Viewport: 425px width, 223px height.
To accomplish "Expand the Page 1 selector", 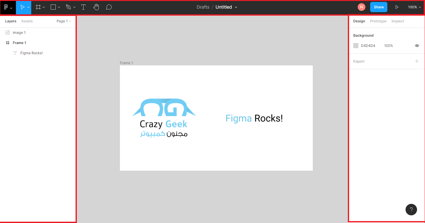I will click(63, 21).
